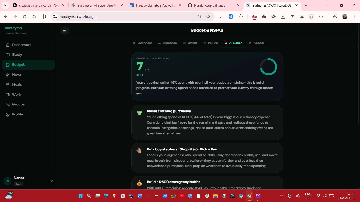Open Budget in the sidebar
Viewport: 360px width, 202px height.
[28, 65]
